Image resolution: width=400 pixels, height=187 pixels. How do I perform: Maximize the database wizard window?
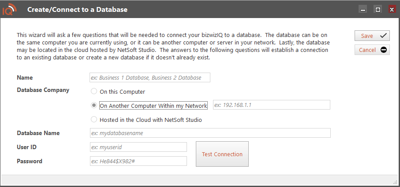click(x=377, y=9)
